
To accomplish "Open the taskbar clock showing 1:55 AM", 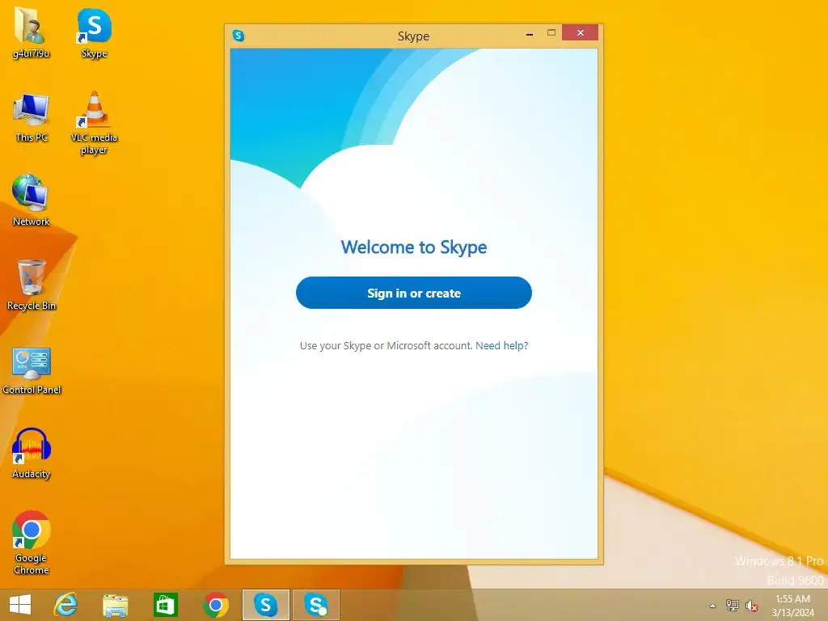I will tap(792, 606).
